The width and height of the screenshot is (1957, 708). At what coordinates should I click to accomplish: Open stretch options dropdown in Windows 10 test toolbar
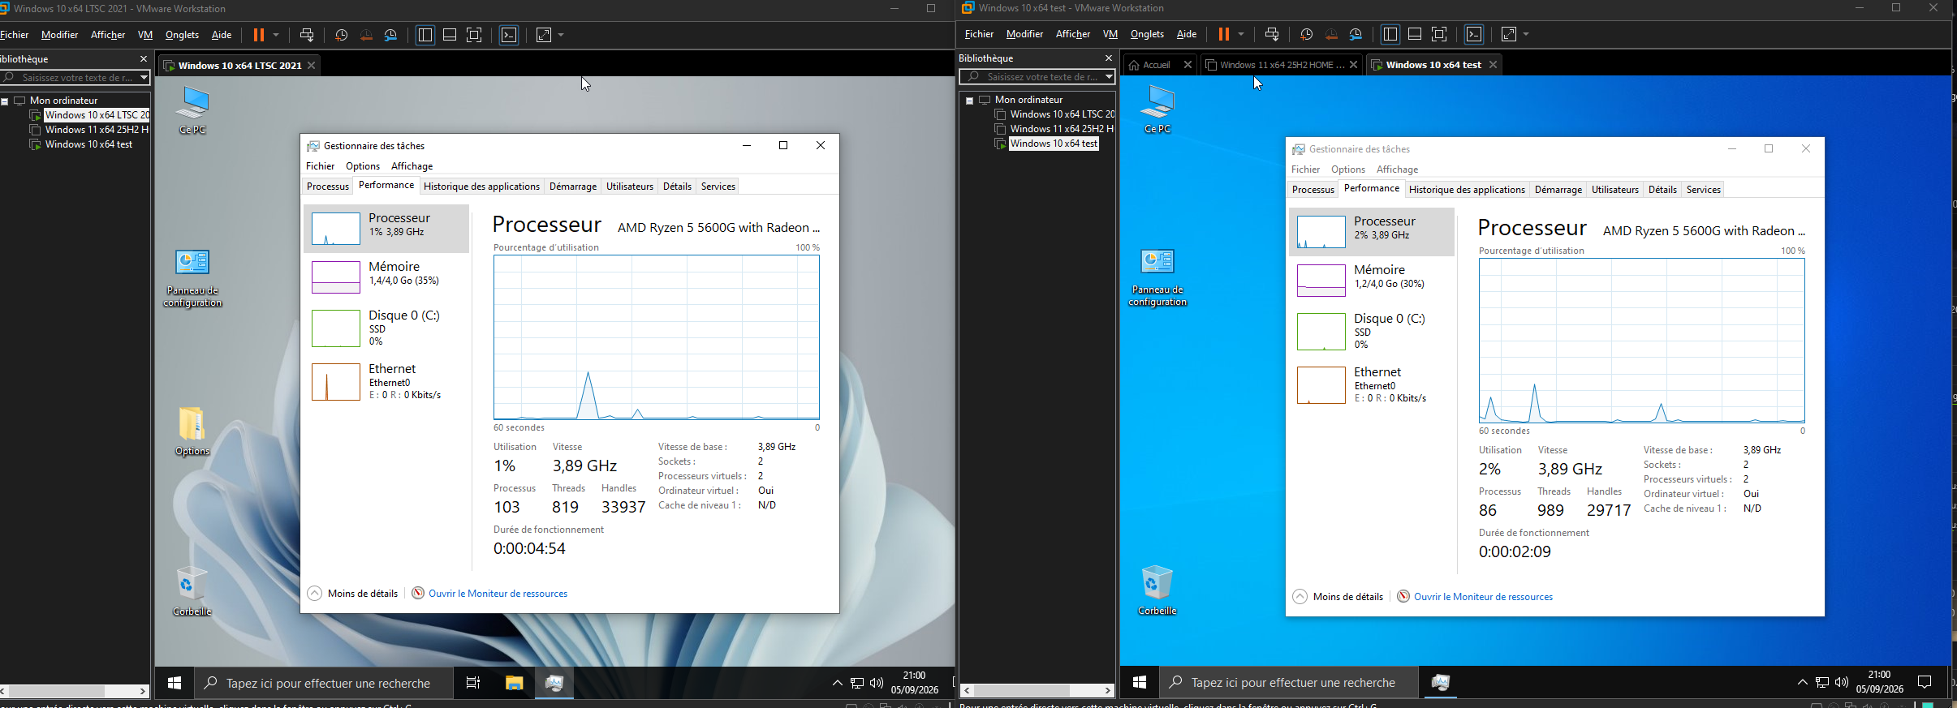(x=1526, y=34)
